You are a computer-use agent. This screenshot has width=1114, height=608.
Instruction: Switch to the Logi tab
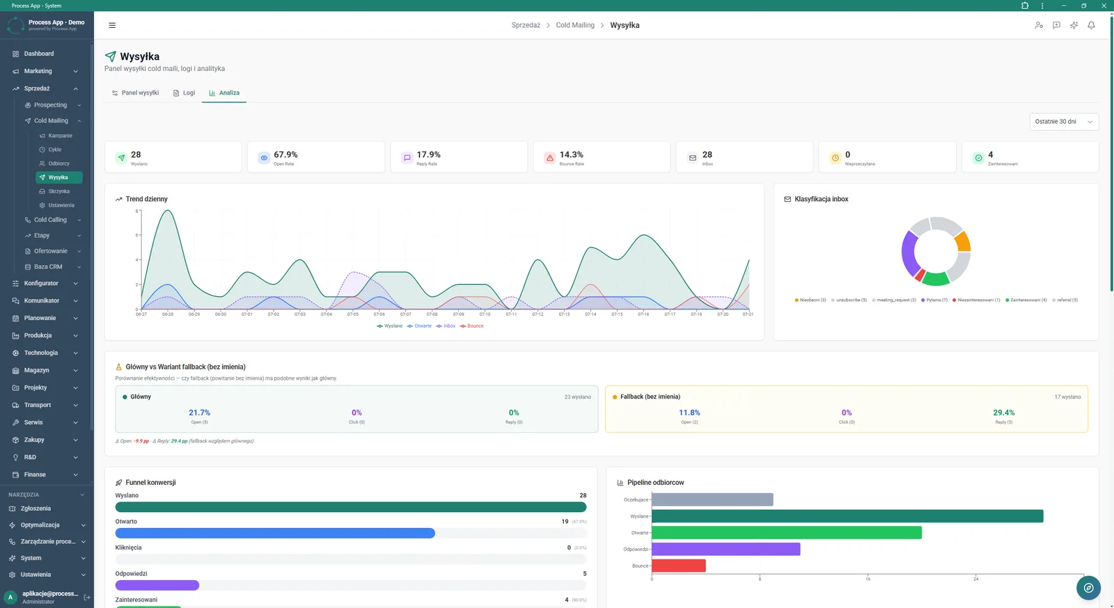coord(184,93)
